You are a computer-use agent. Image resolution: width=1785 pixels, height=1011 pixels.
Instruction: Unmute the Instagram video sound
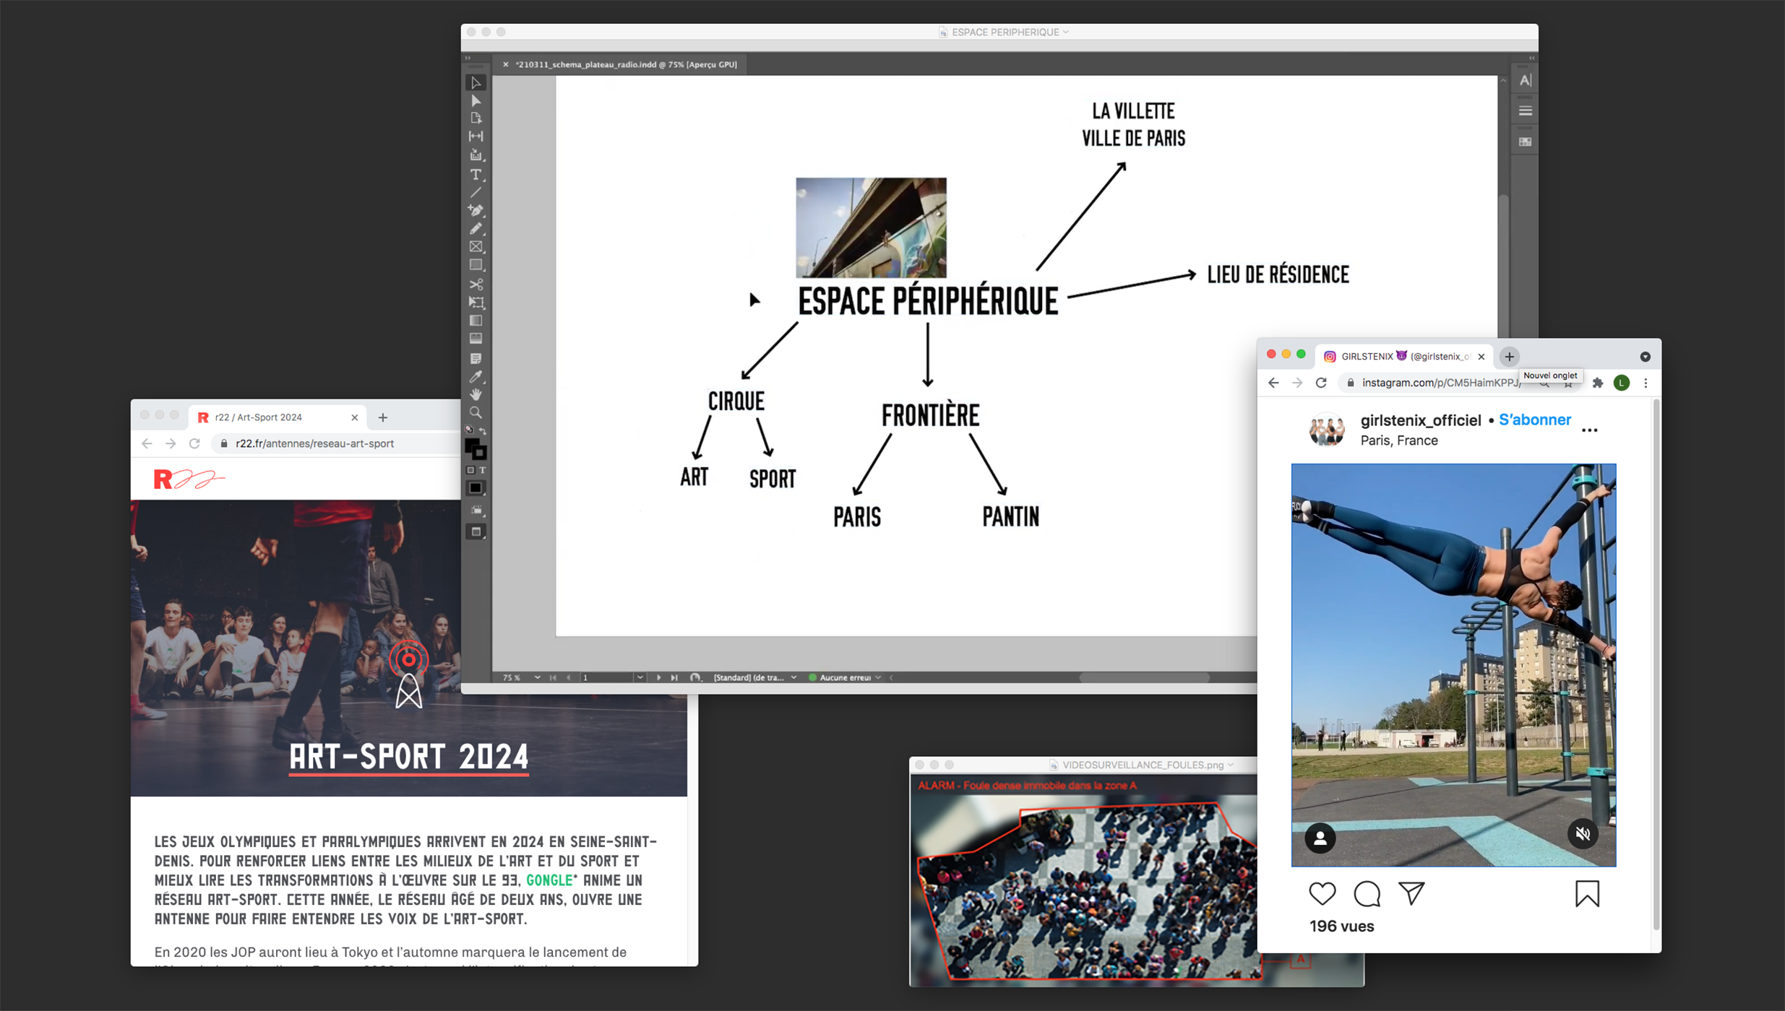(1583, 833)
